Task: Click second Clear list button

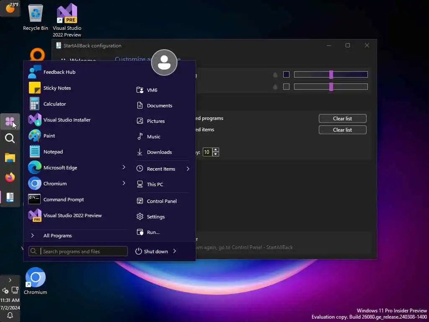Action: pyautogui.click(x=342, y=130)
